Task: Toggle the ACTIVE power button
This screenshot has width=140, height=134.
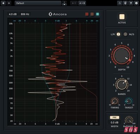Action: click(x=122, y=17)
